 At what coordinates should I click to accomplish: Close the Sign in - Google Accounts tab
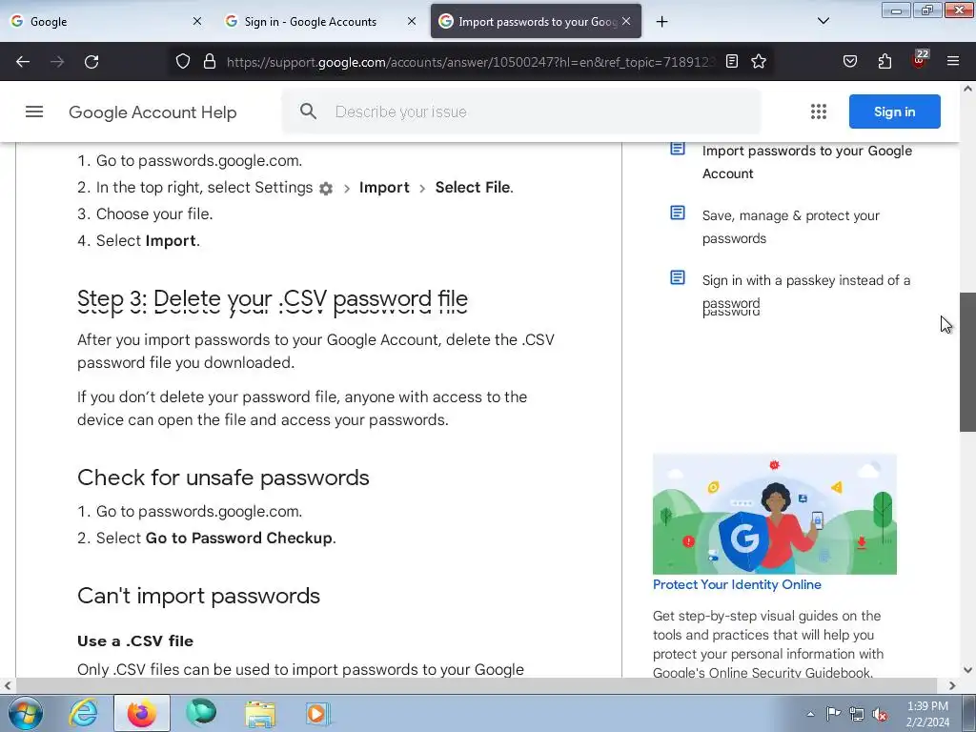pos(412,21)
